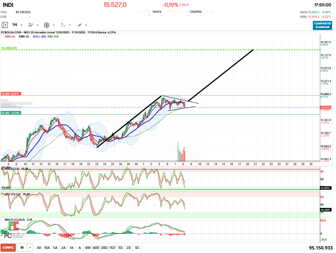This screenshot has height=253, width=336.
Task: Click the add indicator icon
Action: point(63,25)
